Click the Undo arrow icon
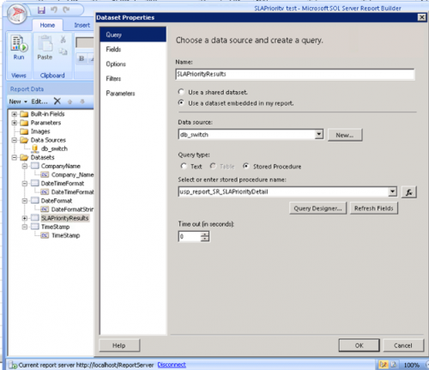The image size is (429, 370). pyautogui.click(x=54, y=10)
